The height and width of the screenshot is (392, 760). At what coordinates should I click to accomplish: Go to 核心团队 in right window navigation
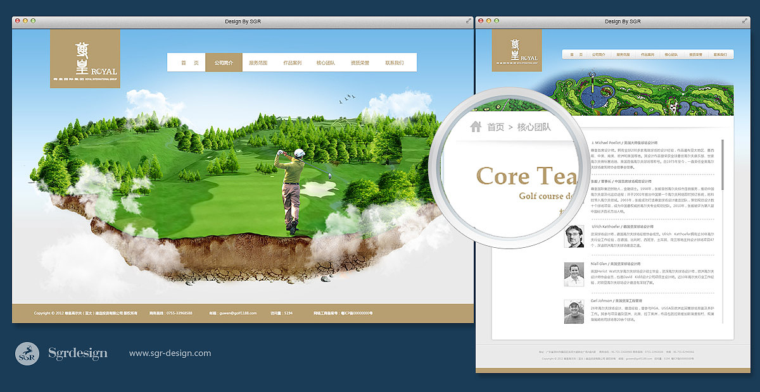tap(671, 55)
